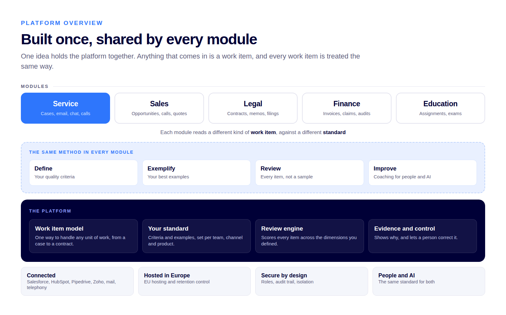Select the Review engine card
This screenshot has width=506, height=315.
[x=310, y=236]
